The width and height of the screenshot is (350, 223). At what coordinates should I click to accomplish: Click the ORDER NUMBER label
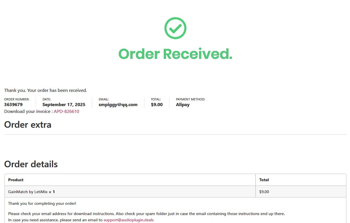point(17,99)
